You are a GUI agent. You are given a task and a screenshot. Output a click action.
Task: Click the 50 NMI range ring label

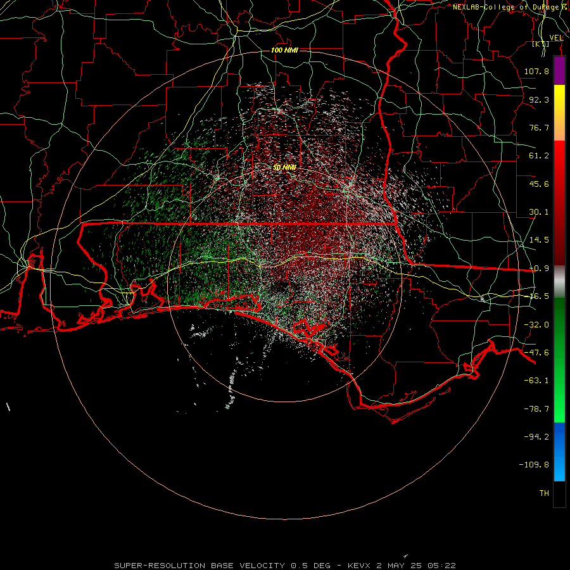pyautogui.click(x=284, y=167)
